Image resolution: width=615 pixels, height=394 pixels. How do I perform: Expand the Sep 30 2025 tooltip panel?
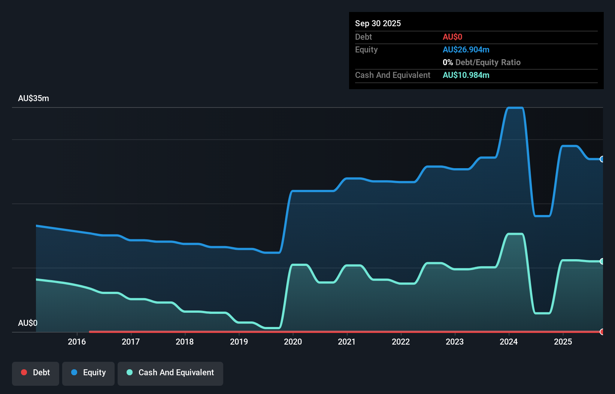tap(378, 23)
